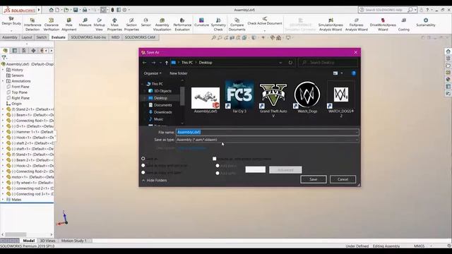Open help in the Save As dialog
The image size is (452, 254).
tap(354, 73)
